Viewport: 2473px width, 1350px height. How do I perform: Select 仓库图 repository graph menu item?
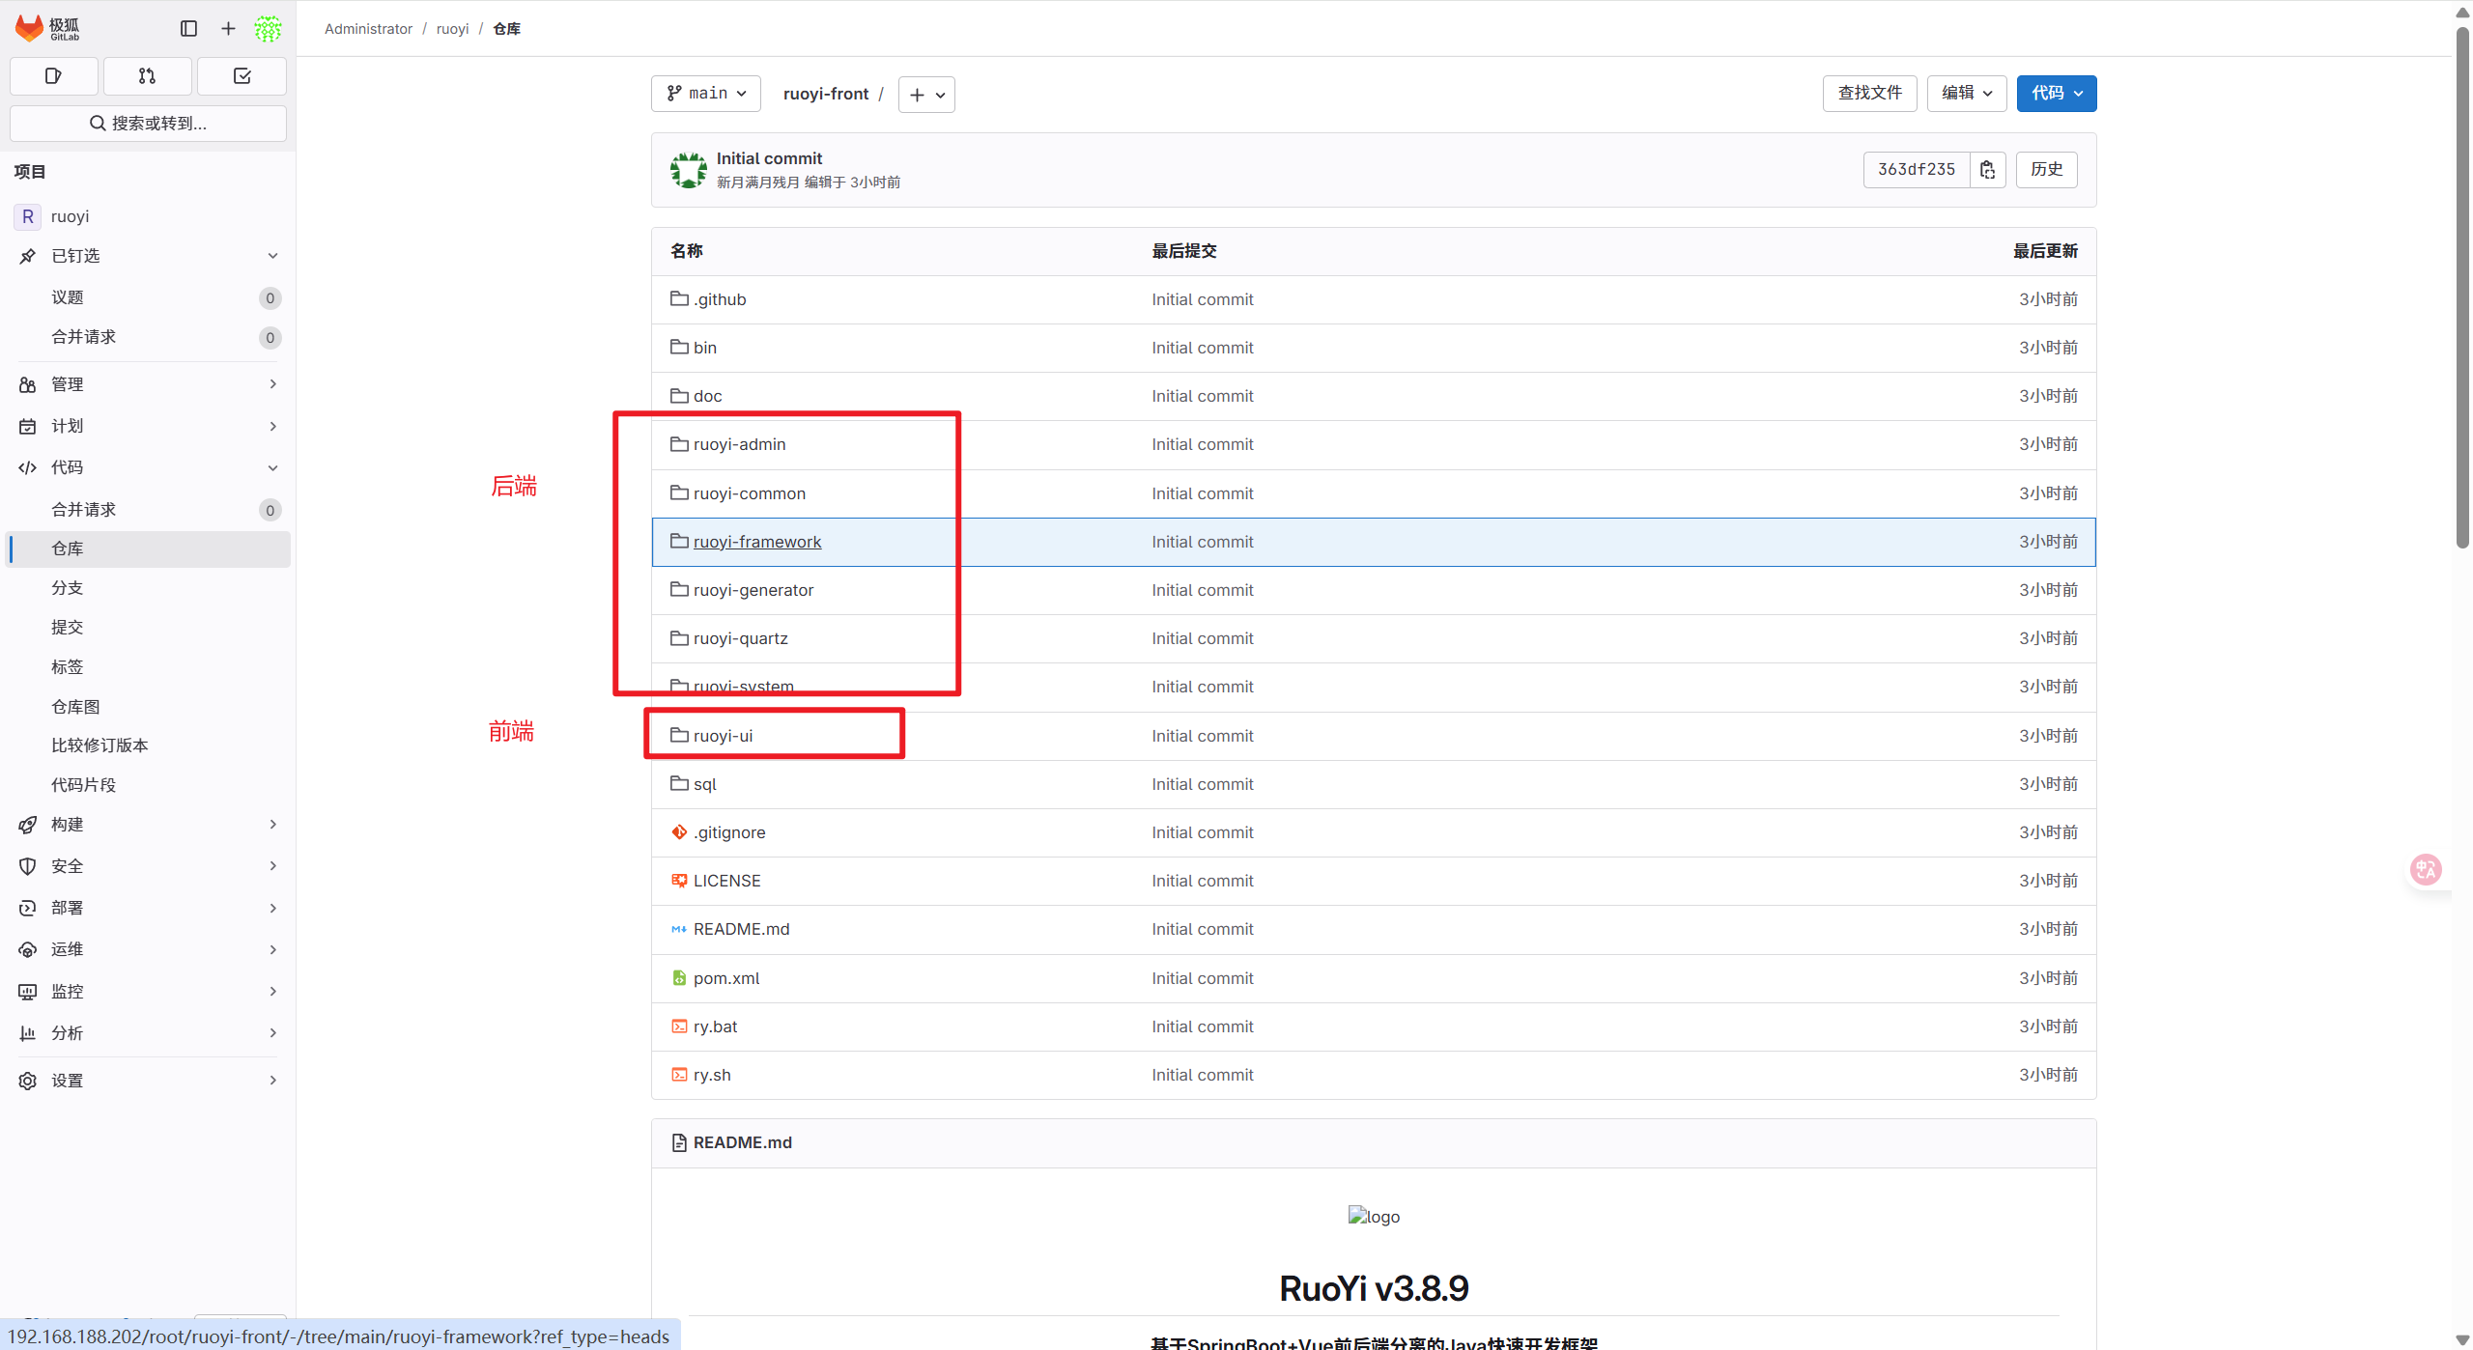[x=75, y=707]
